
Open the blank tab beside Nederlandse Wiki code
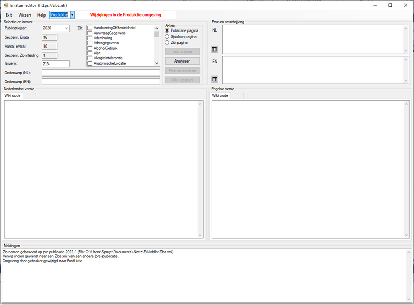[x=29, y=96]
